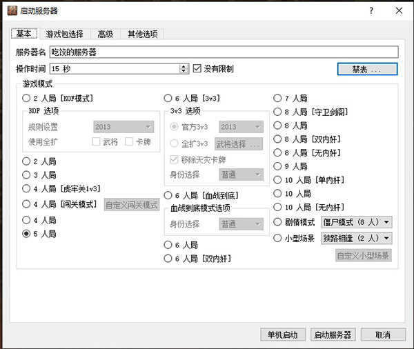Click the application icon in the title bar
Image resolution: width=414 pixels, height=349 pixels.
tap(12, 10)
